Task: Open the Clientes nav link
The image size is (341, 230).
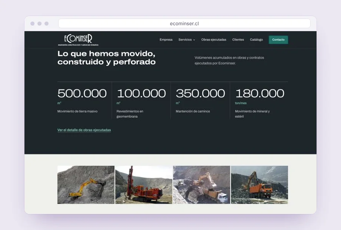Action: click(x=238, y=40)
